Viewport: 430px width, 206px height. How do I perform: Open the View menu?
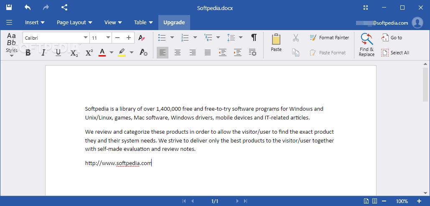[x=113, y=23]
